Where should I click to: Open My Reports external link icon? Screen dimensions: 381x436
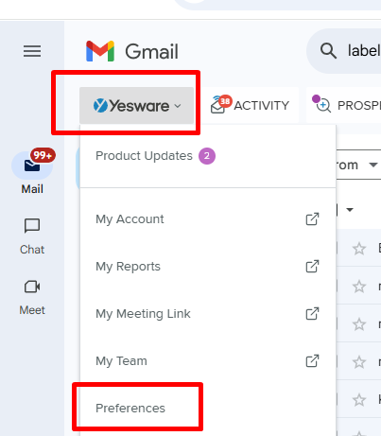tap(312, 266)
